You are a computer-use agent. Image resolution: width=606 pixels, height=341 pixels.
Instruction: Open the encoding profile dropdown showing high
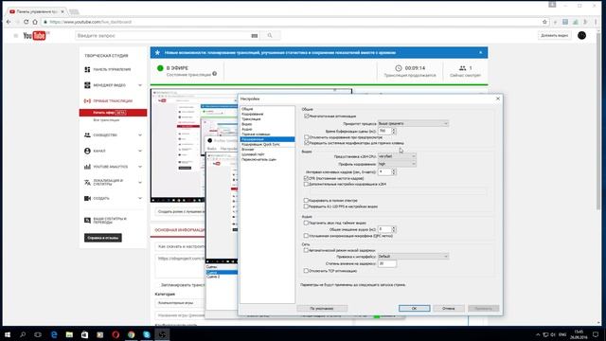397,164
